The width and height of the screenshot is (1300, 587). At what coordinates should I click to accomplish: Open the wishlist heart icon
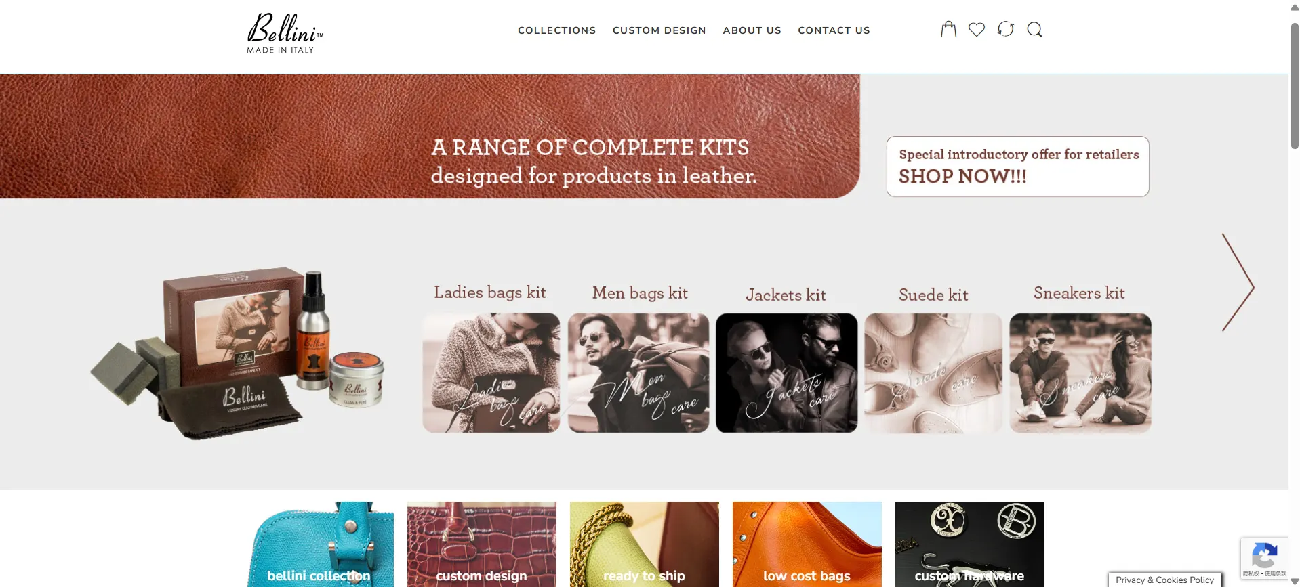[x=977, y=29]
